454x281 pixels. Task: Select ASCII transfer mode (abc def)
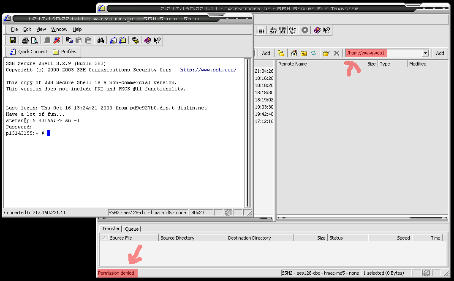pos(273,30)
